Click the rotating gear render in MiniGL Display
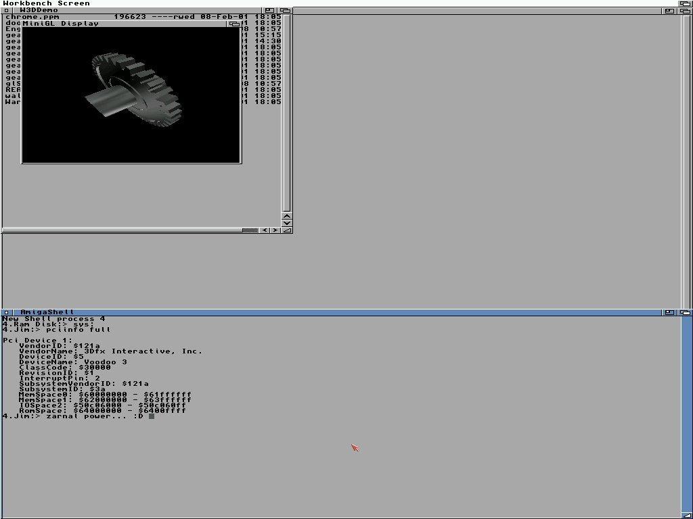 click(x=133, y=89)
